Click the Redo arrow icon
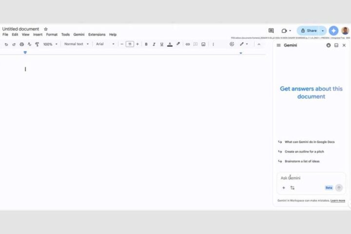 (x=14, y=44)
